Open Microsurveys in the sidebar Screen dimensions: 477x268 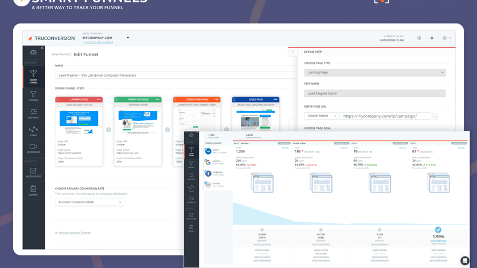point(33,171)
